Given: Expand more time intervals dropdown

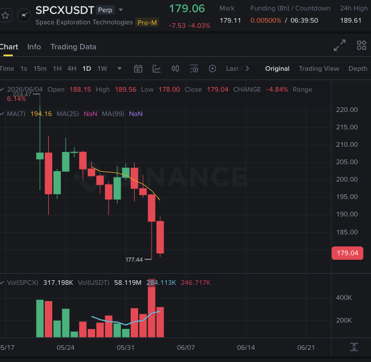Looking at the screenshot, I should click(x=120, y=68).
